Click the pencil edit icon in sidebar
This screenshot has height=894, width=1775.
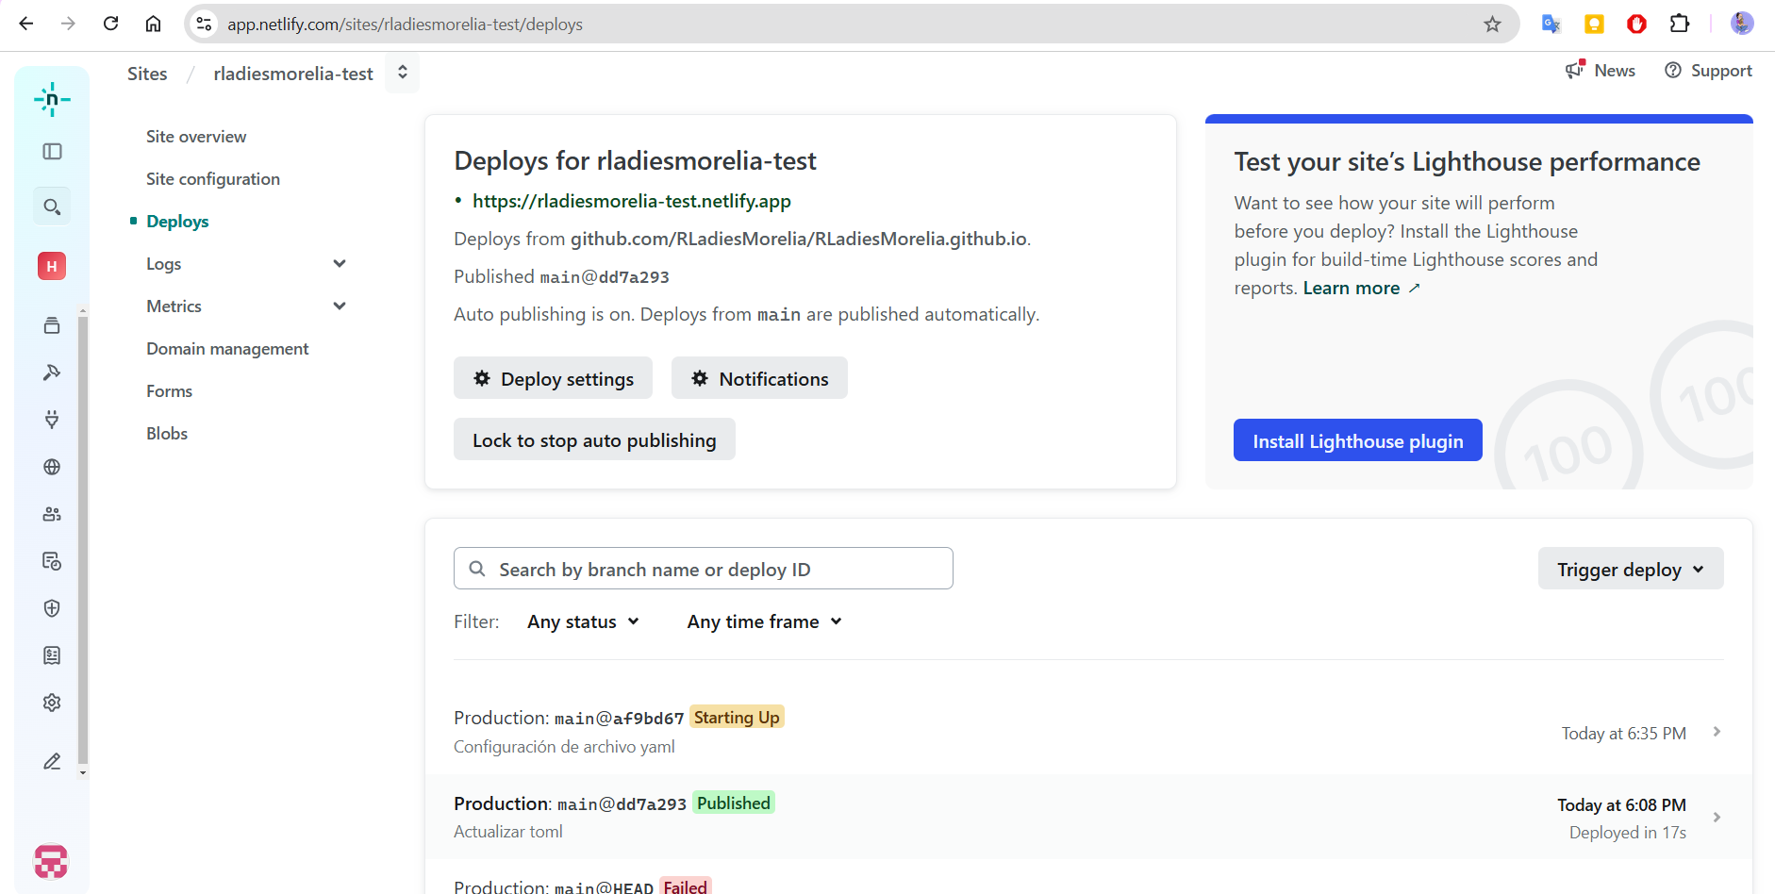pos(52,761)
